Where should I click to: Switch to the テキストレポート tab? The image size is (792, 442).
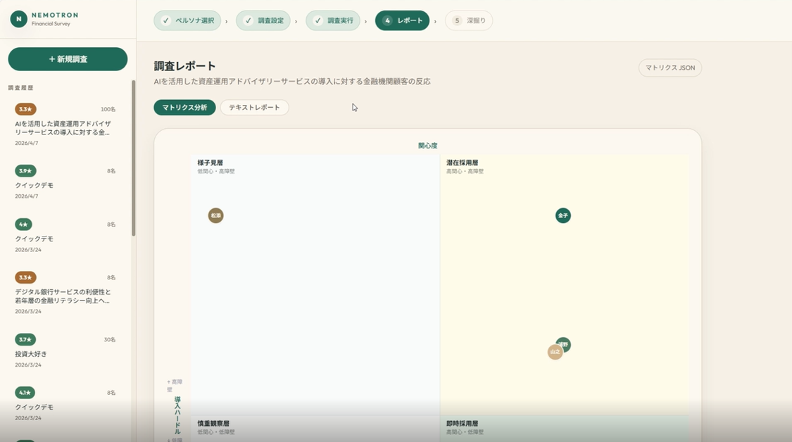click(254, 108)
